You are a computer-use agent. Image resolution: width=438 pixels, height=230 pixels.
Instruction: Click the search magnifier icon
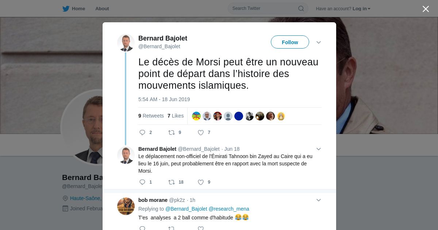(301, 8)
